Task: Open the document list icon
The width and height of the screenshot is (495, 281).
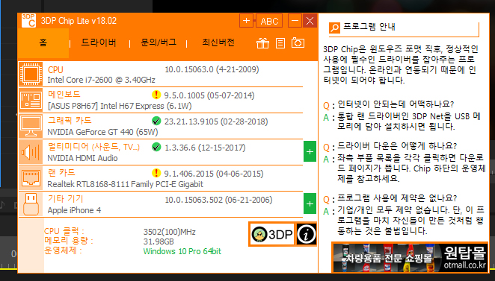Action: [280, 43]
